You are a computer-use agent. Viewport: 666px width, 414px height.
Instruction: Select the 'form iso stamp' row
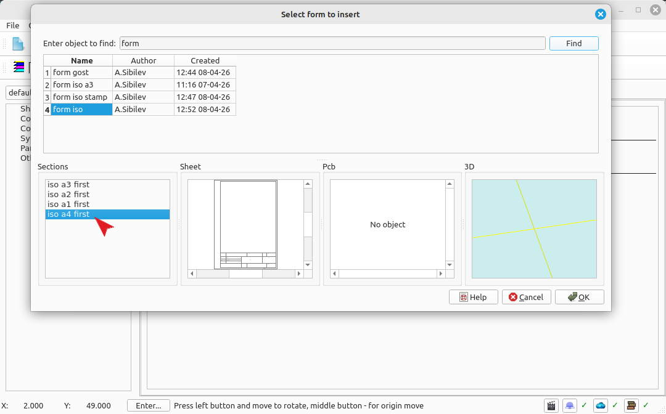tap(81, 97)
